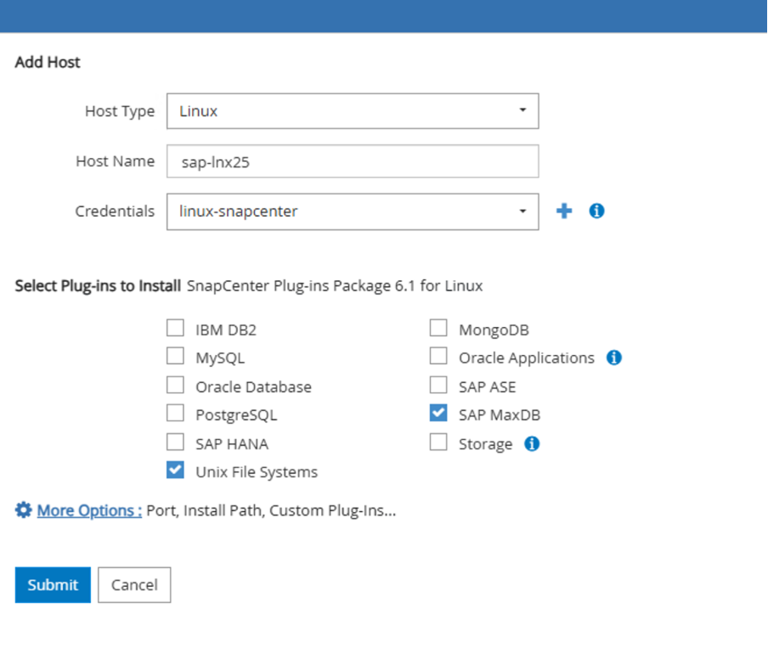This screenshot has width=768, height=654.
Task: Open the More Options link
Action: (x=89, y=510)
